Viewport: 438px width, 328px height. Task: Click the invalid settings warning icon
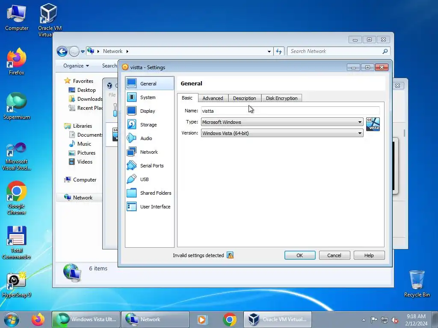pos(230,255)
